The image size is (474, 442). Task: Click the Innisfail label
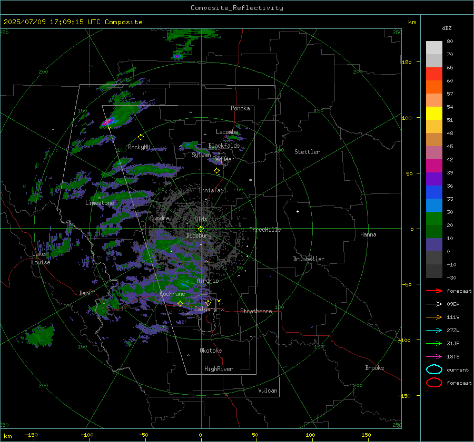click(212, 190)
